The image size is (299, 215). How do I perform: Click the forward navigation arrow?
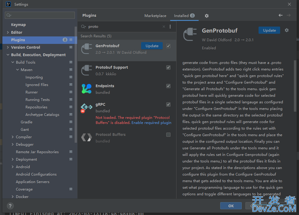tap(289, 15)
